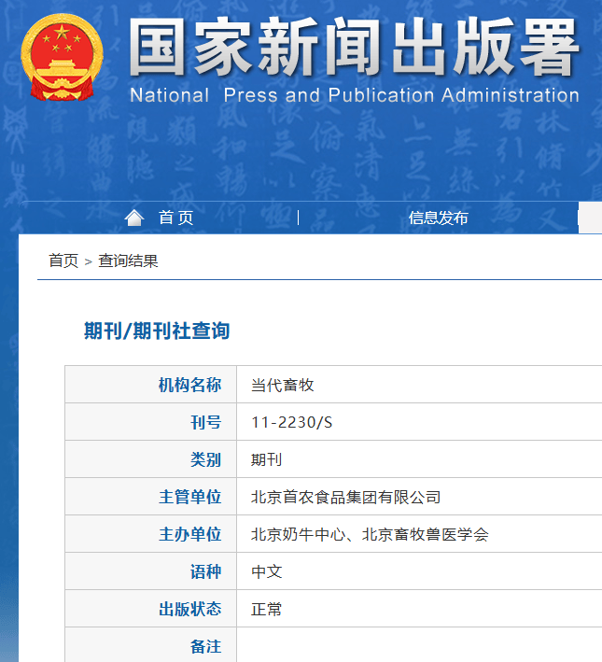Select the 主管单位 label cell
This screenshot has width=602, height=662.
(x=150, y=497)
